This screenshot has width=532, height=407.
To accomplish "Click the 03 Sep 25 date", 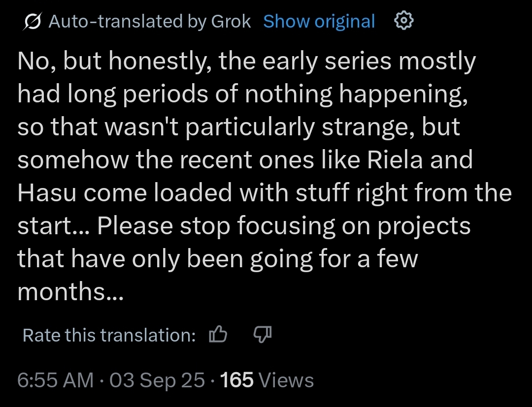I will tap(157, 380).
